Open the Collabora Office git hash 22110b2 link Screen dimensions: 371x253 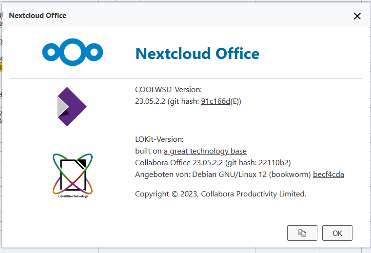pyautogui.click(x=274, y=163)
